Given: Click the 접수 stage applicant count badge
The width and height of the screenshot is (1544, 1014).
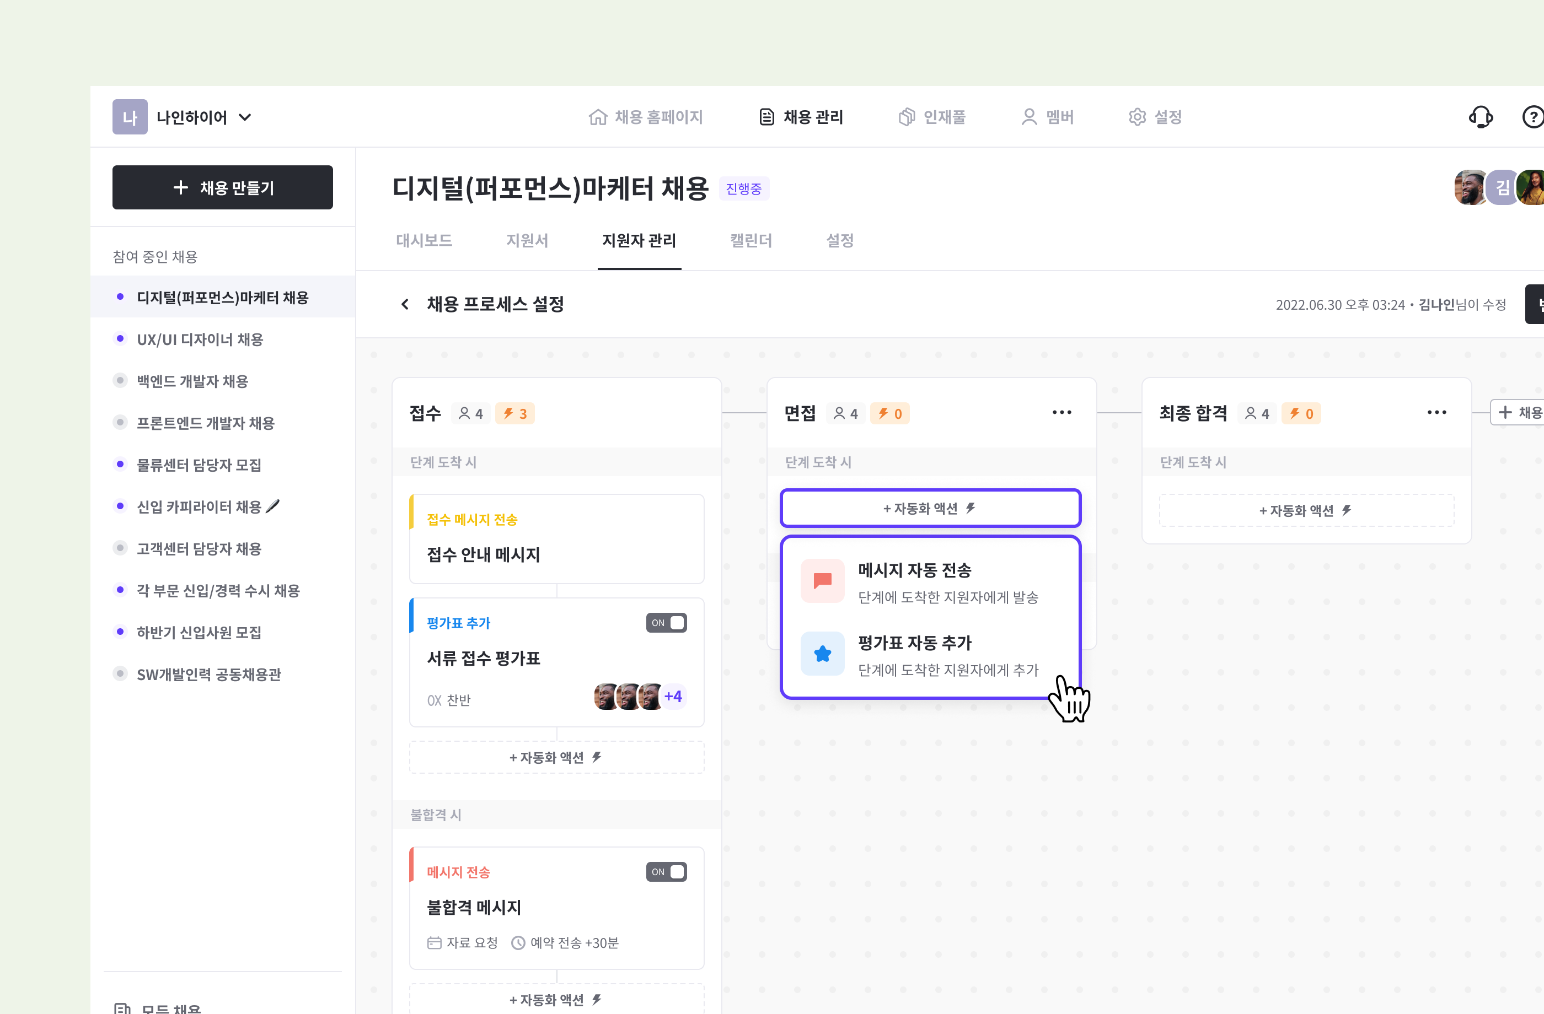Looking at the screenshot, I should (x=471, y=414).
